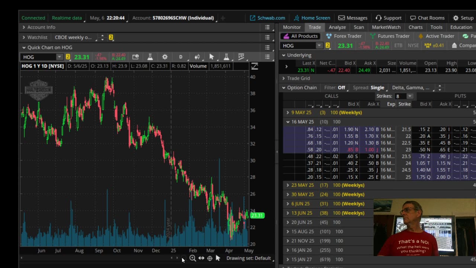
Task: Open the Trade tab HOG symbol dropdown
Action: tap(319, 45)
